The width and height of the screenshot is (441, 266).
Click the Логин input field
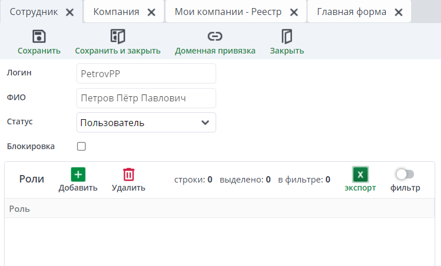pos(146,74)
